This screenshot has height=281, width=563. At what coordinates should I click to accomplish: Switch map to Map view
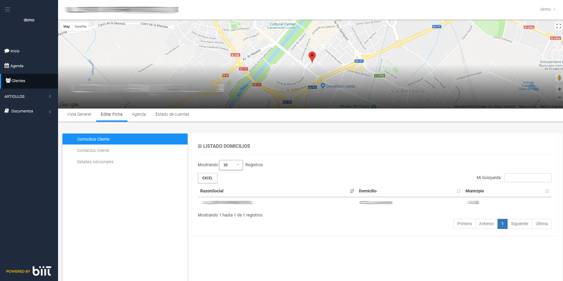pos(67,26)
